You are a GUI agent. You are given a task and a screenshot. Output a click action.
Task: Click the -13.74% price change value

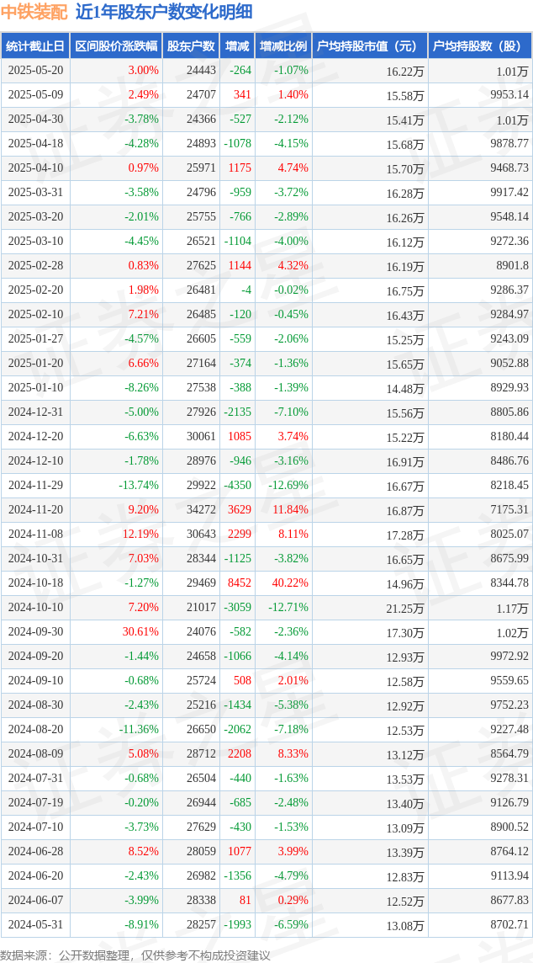[139, 486]
